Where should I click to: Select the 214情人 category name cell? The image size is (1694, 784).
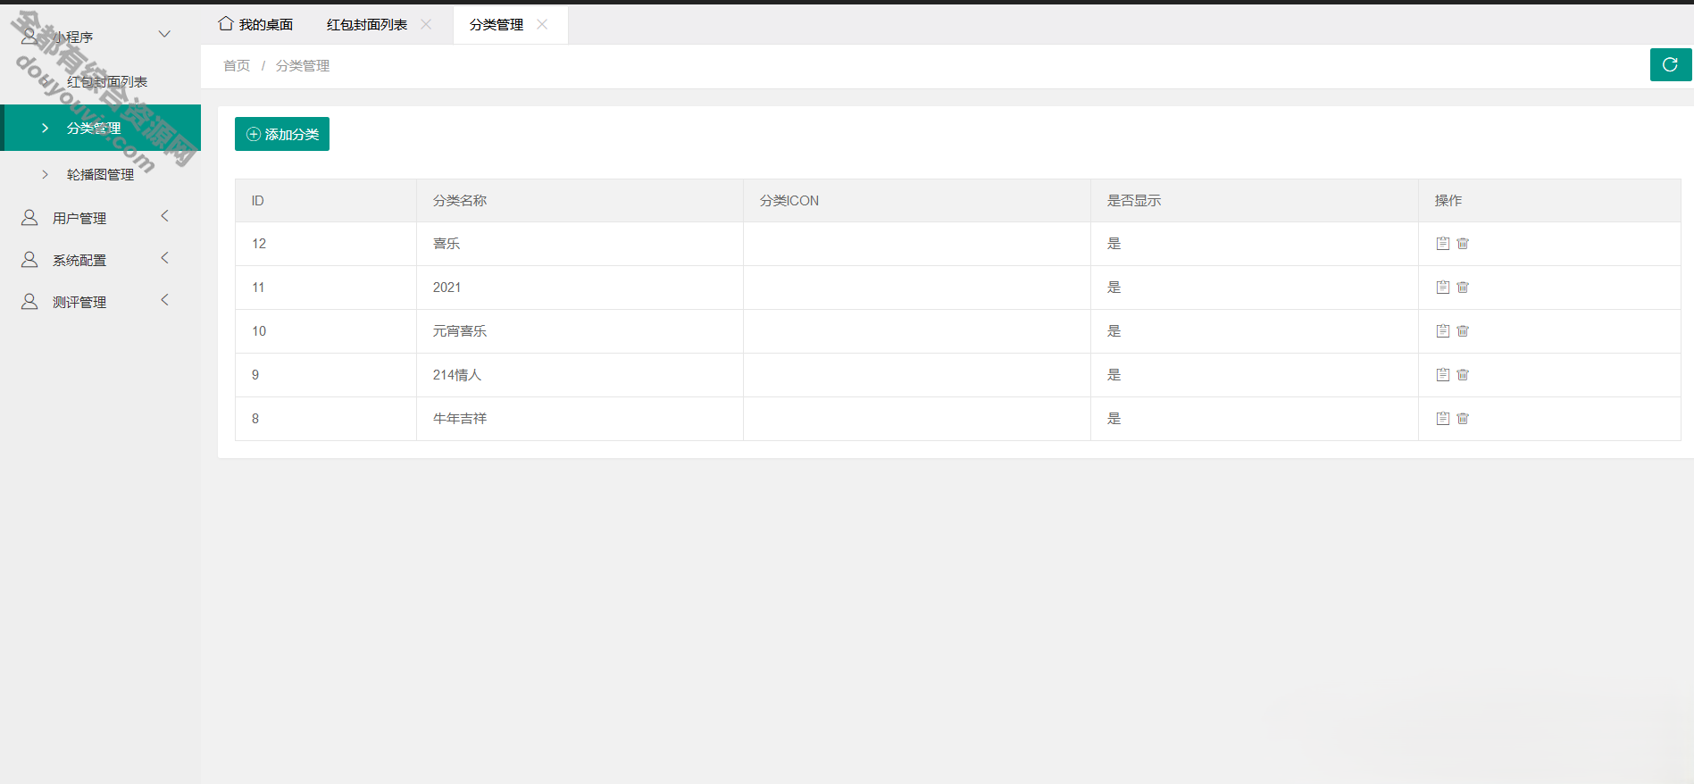click(580, 375)
